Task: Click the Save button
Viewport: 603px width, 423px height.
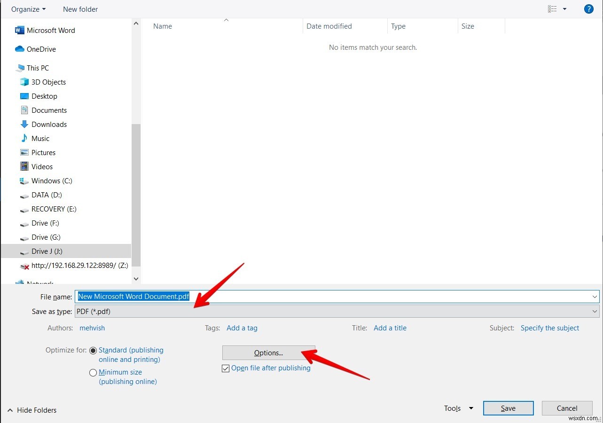Action: tap(508, 408)
